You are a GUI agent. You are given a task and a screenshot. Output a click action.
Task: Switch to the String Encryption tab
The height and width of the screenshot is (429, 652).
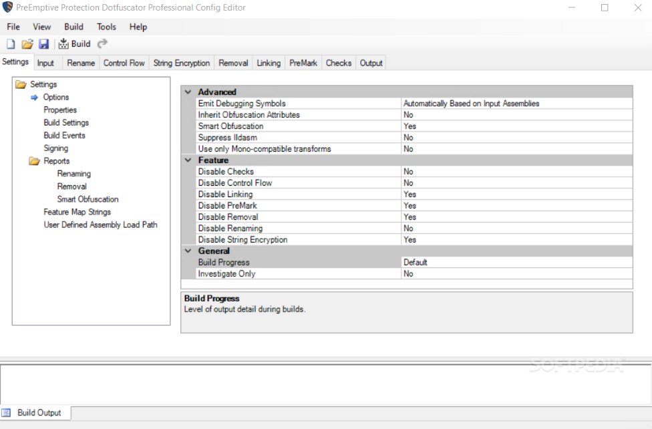181,62
